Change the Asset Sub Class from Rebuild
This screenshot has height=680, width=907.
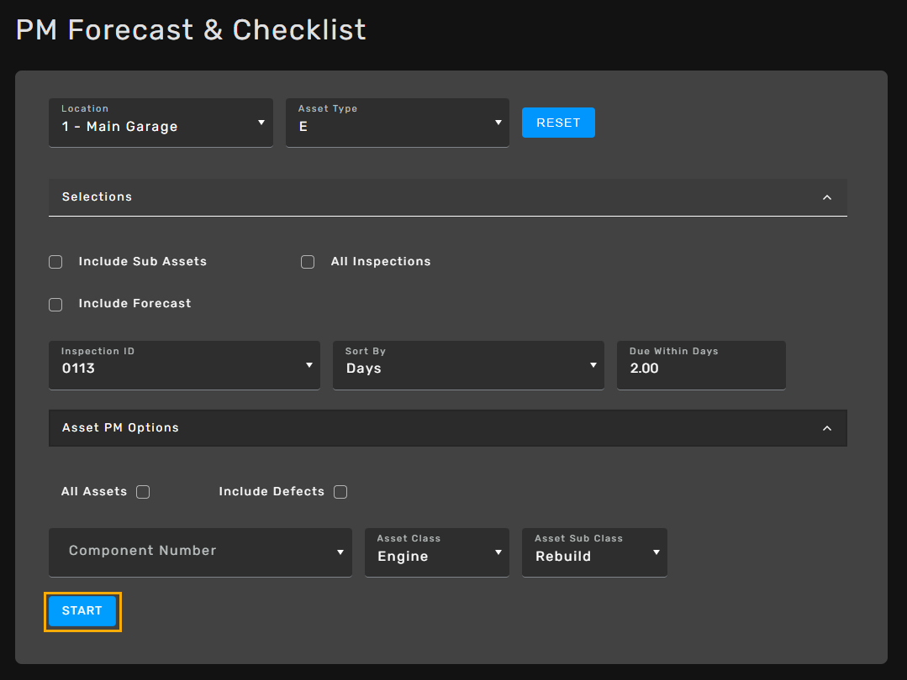pyautogui.click(x=593, y=552)
